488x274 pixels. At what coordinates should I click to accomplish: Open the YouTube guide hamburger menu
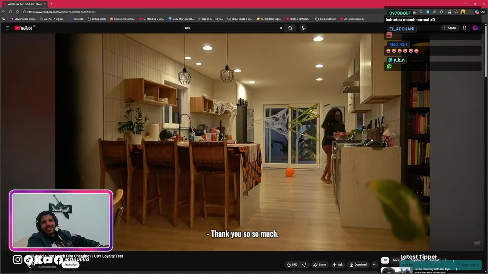(x=7, y=28)
